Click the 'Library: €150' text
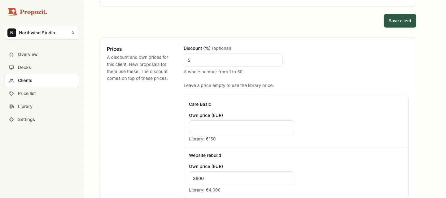Image resolution: width=446 pixels, height=198 pixels. pos(202,139)
